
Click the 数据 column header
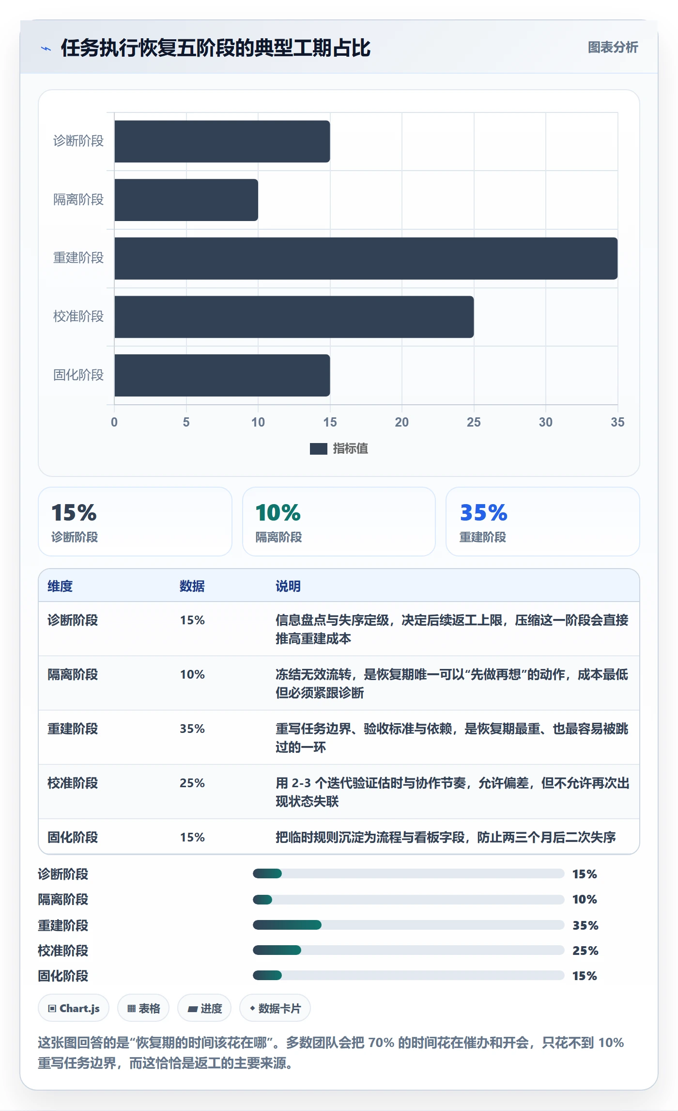coord(192,586)
